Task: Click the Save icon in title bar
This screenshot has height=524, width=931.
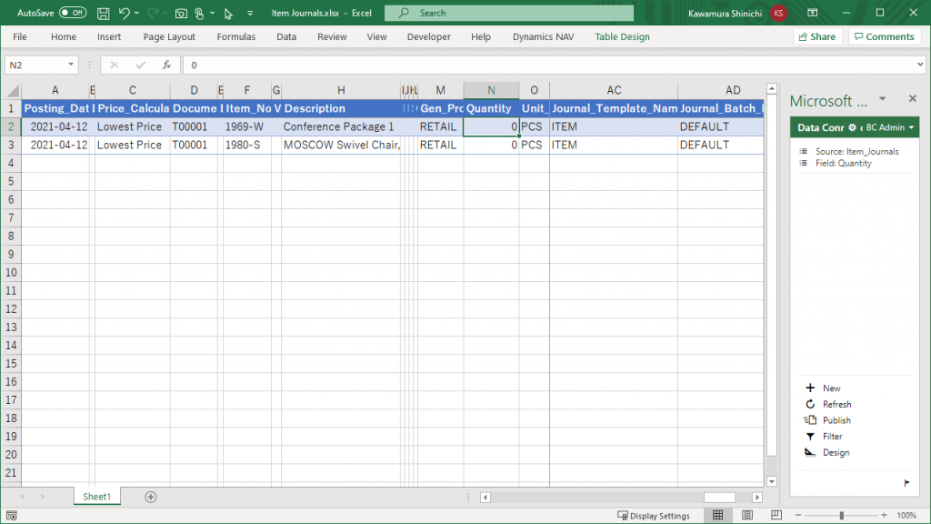Action: 103,14
